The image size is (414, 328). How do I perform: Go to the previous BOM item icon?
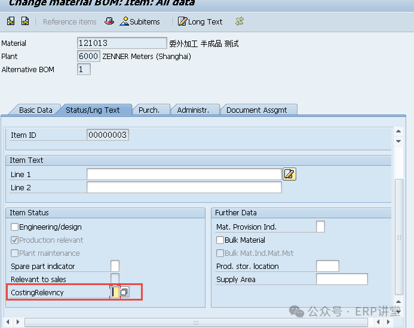coord(11,21)
